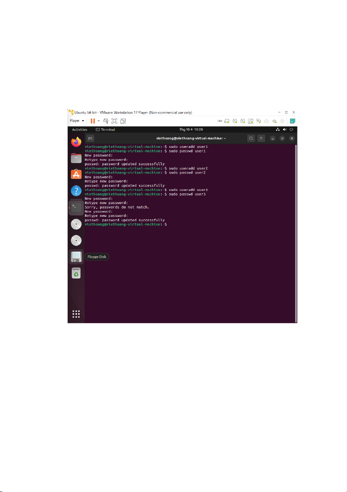Click the network adapter device icon

click(259, 121)
